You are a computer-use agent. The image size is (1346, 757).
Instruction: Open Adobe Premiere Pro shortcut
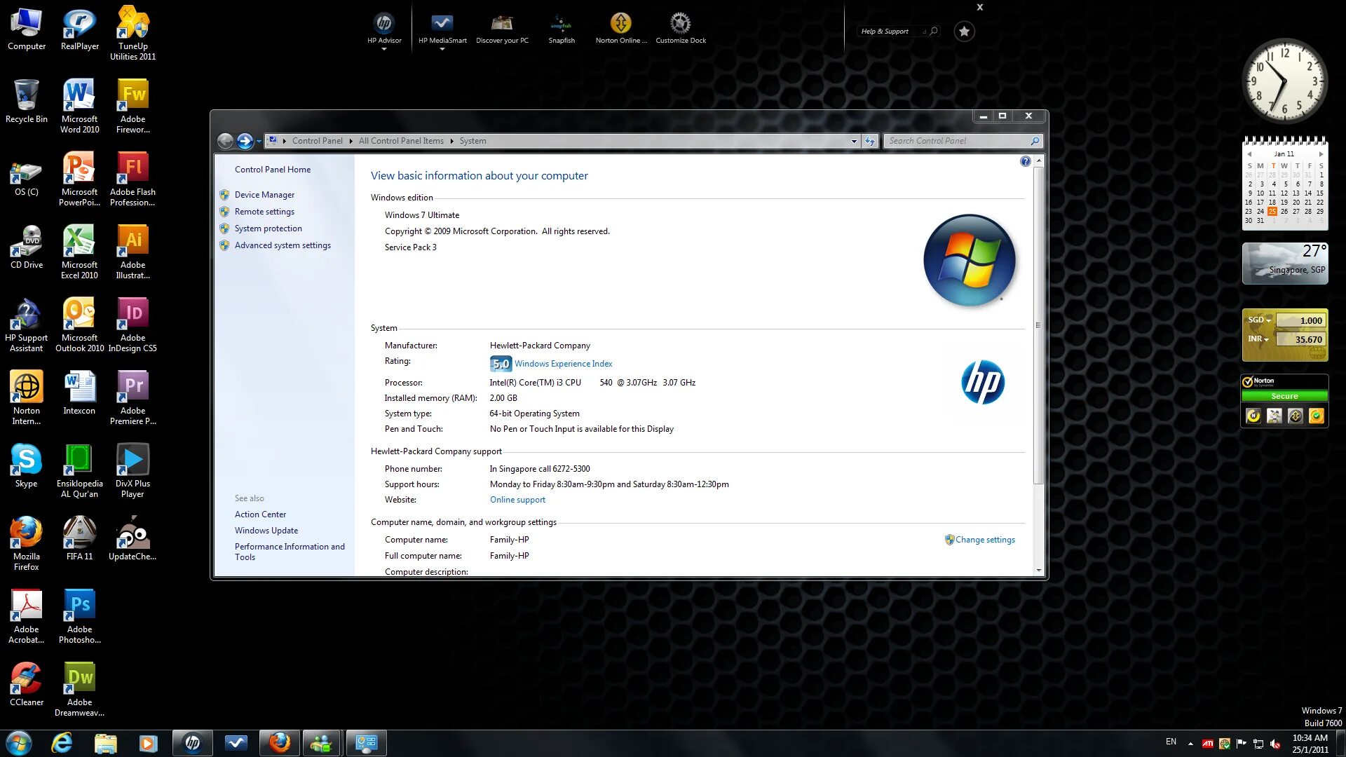click(132, 397)
